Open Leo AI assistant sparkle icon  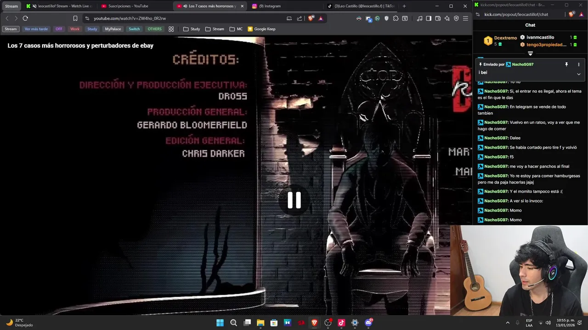447,18
